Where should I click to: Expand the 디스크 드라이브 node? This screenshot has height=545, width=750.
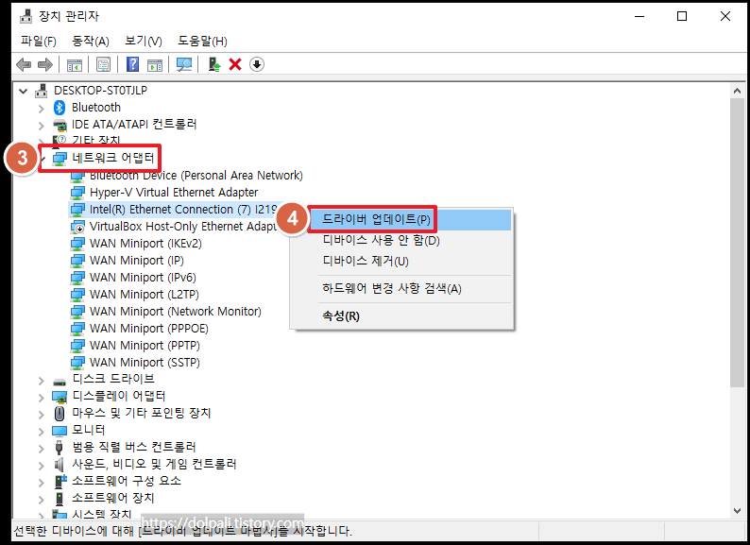click(42, 382)
